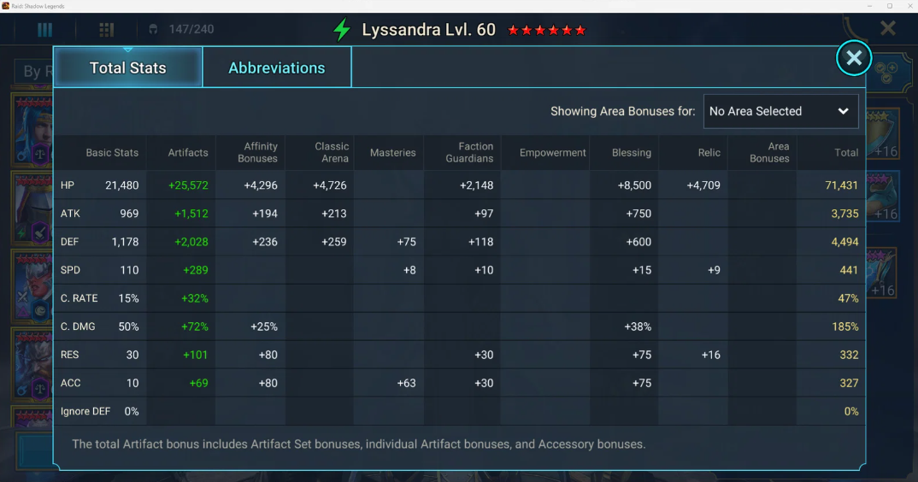
Task: Click the HP blessing bonus +8,500
Action: (634, 185)
